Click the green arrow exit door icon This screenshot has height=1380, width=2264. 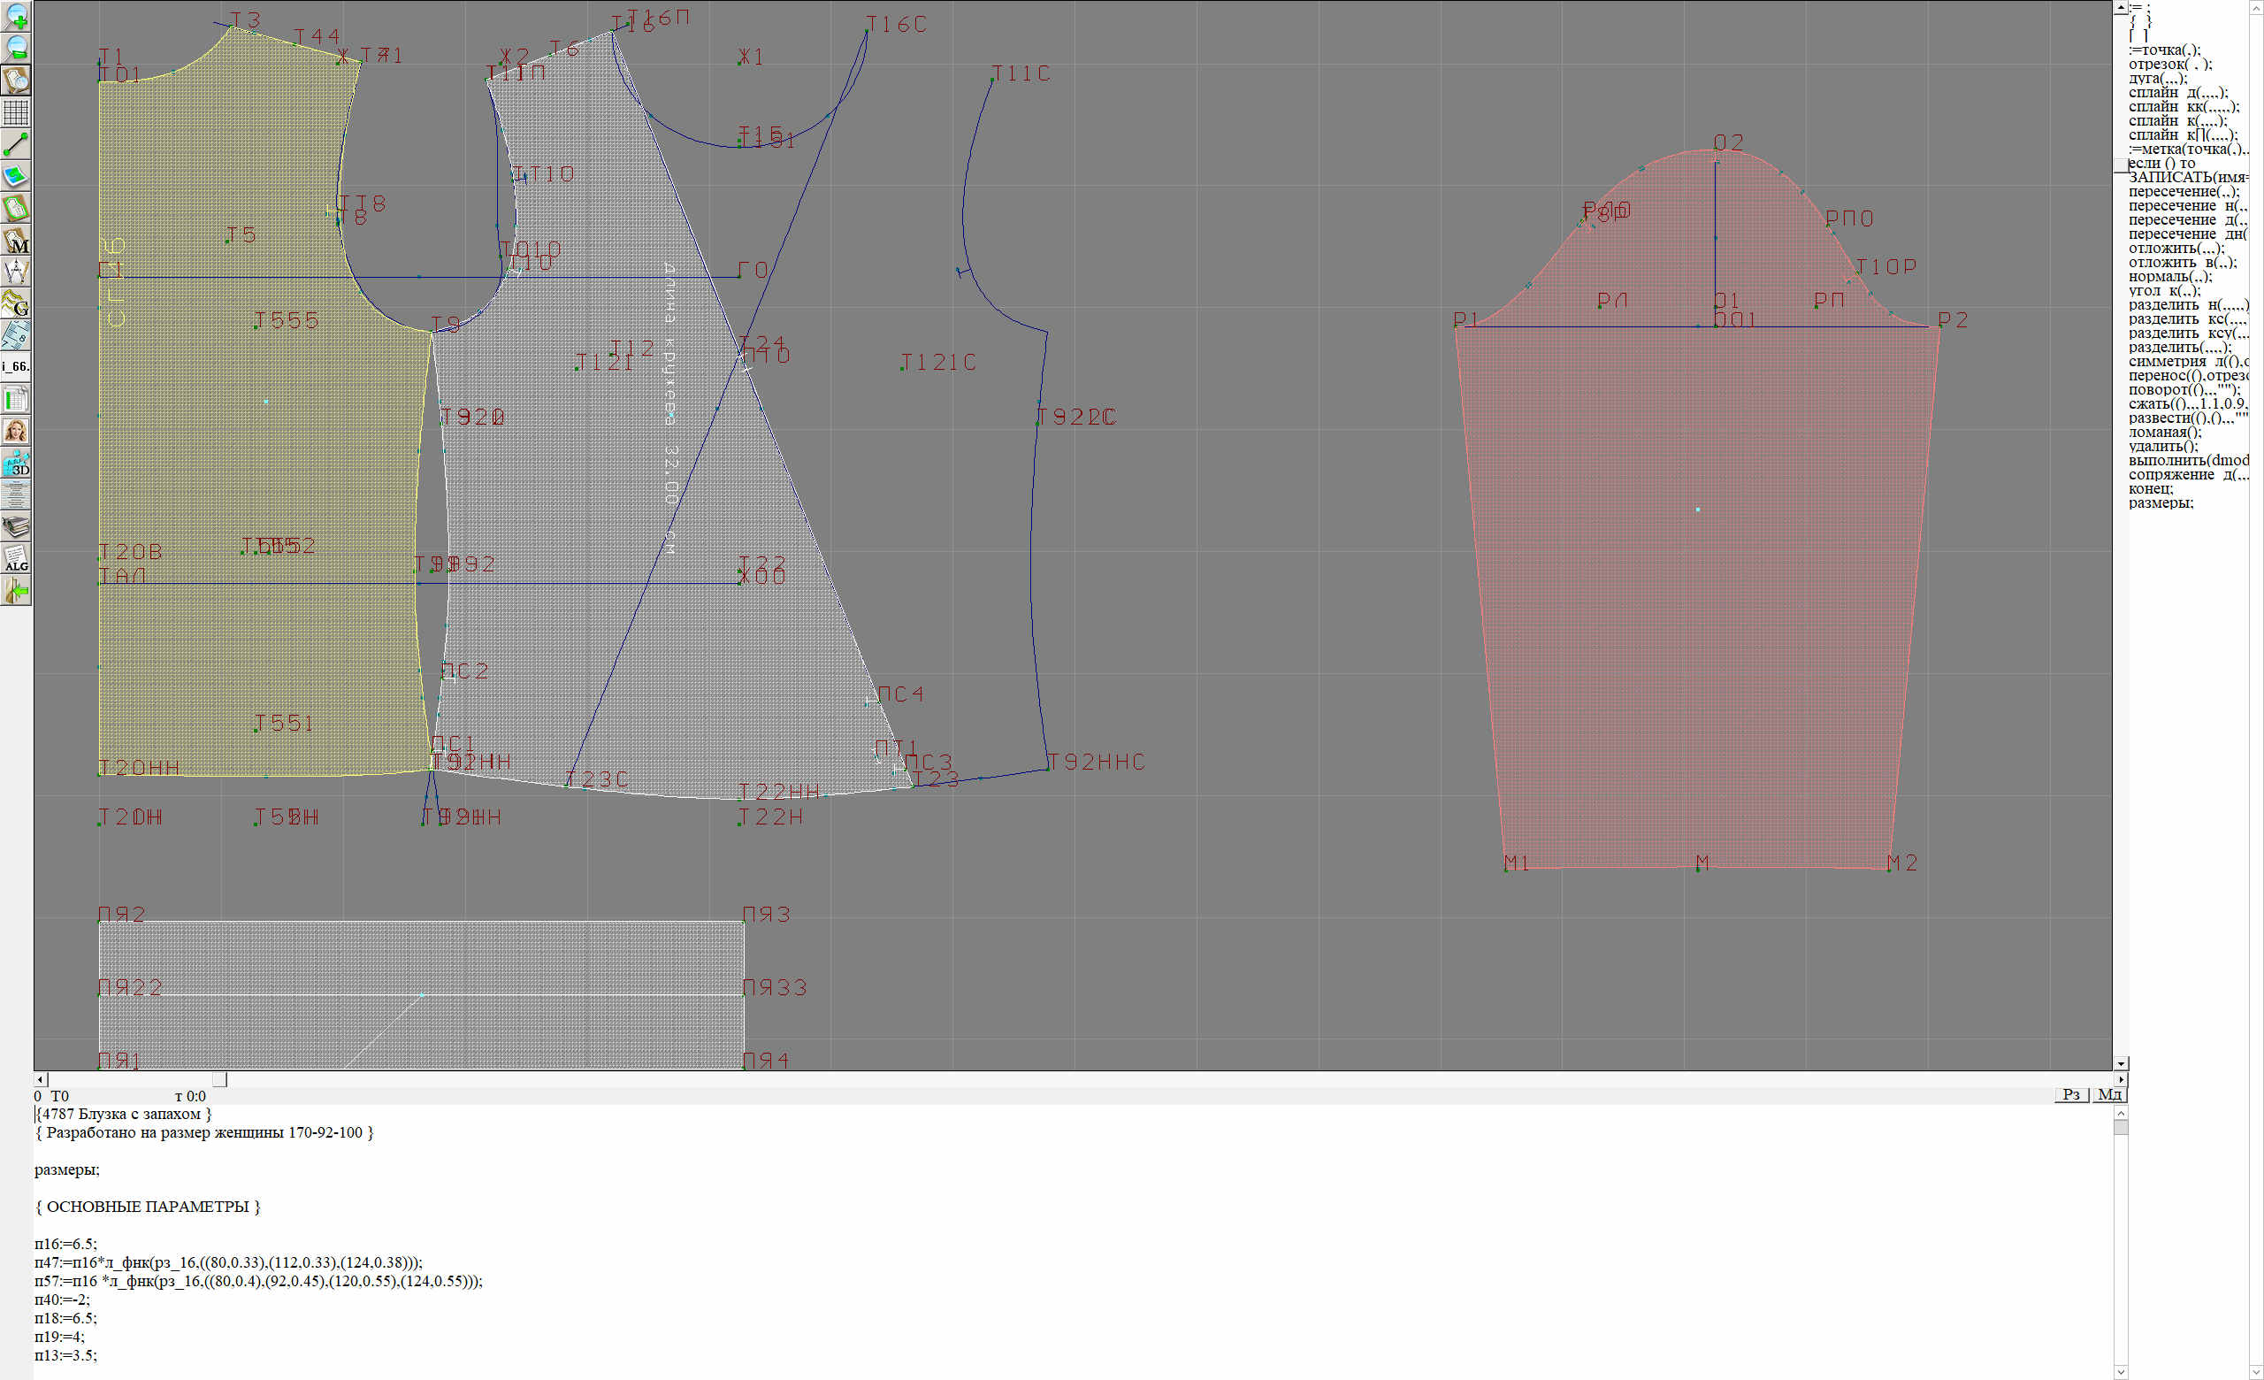click(x=17, y=592)
